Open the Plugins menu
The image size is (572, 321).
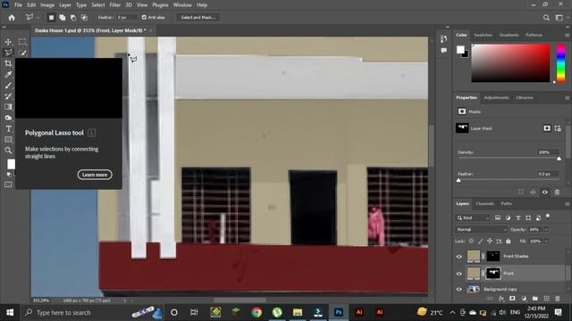(x=160, y=5)
